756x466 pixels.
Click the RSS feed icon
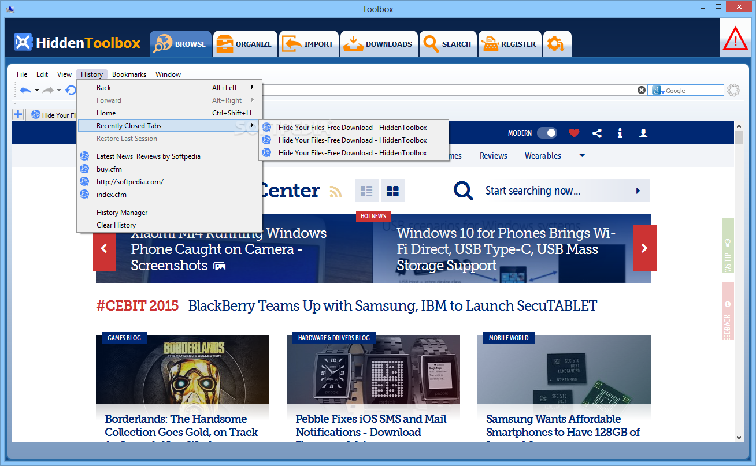pos(336,192)
